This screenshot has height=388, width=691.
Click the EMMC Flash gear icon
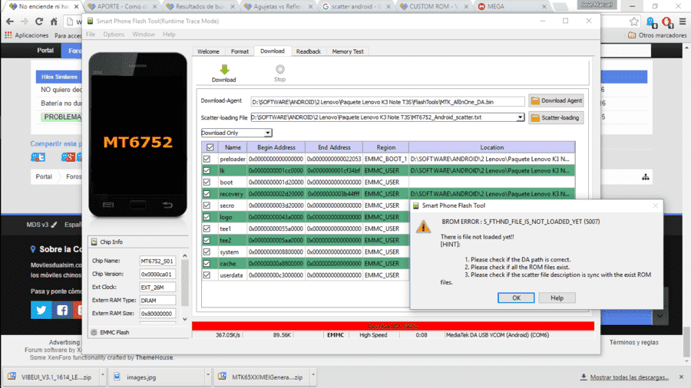[94, 333]
